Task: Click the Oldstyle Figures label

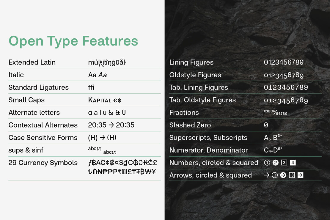Action: point(195,75)
